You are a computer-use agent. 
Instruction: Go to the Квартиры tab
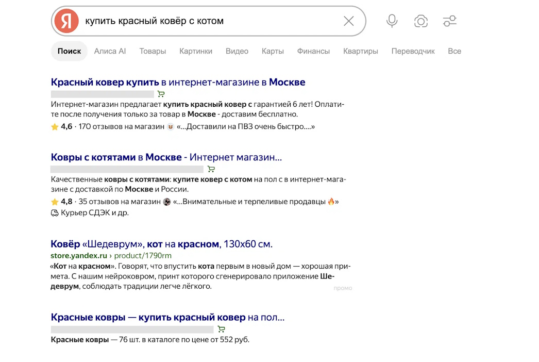[360, 51]
